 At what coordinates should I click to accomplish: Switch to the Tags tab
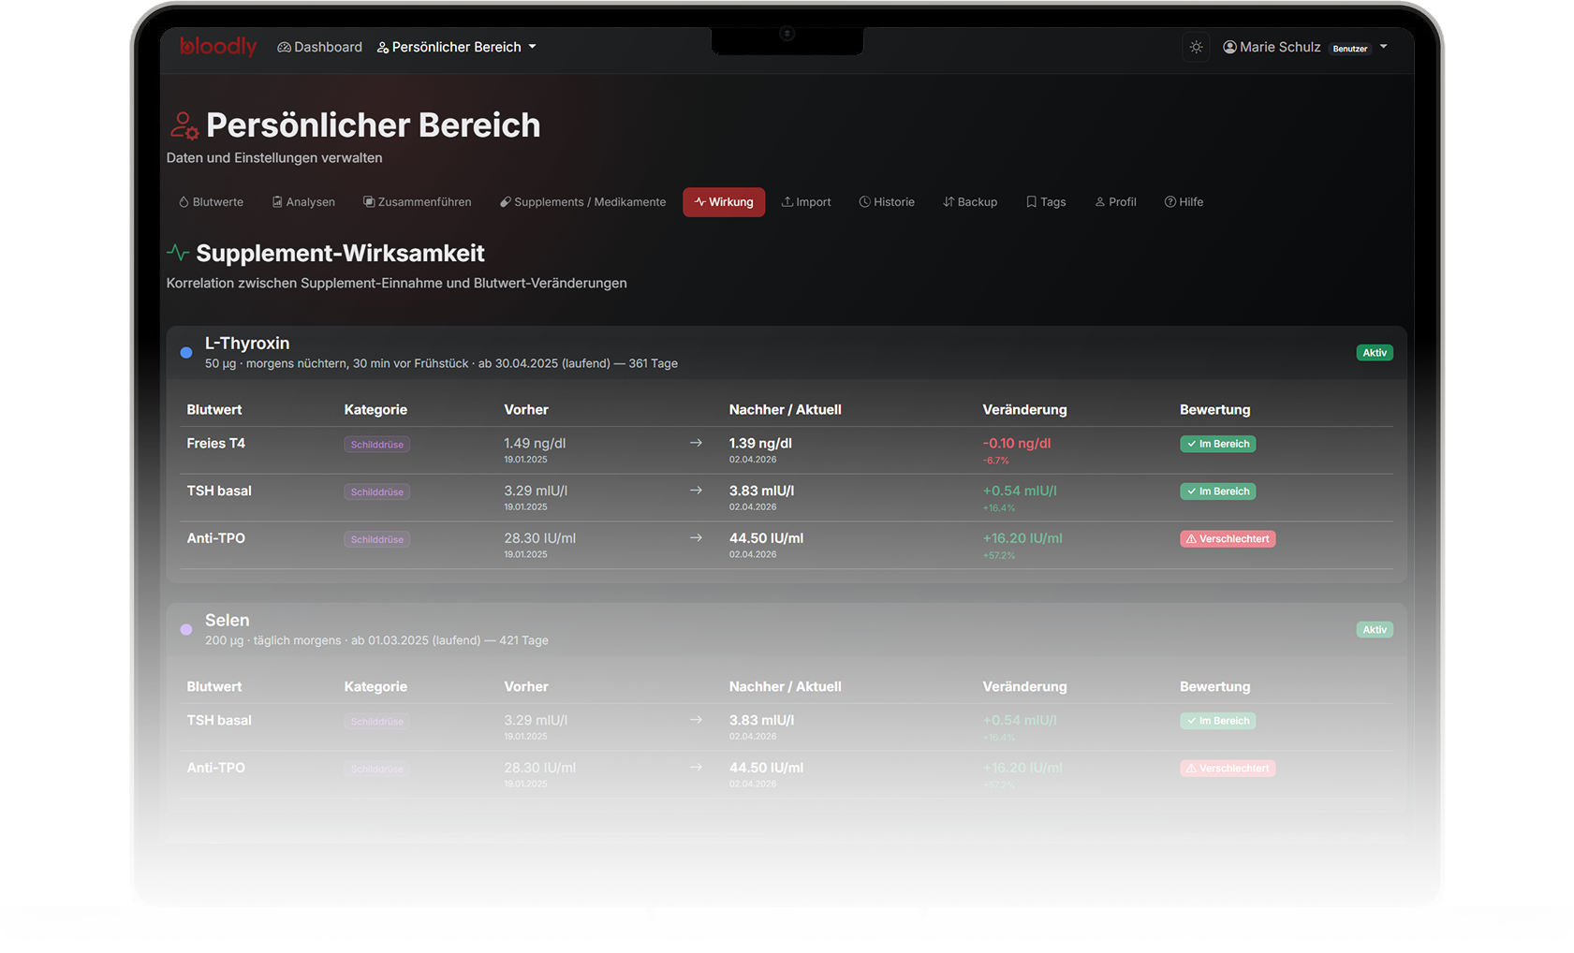1046,202
